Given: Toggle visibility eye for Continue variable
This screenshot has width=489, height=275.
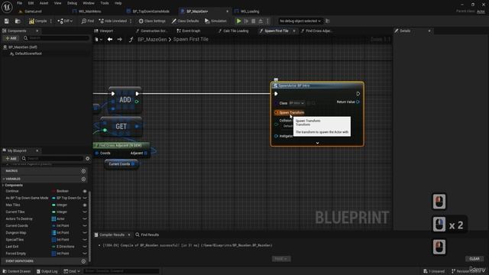Looking at the screenshot, I should [x=85, y=191].
